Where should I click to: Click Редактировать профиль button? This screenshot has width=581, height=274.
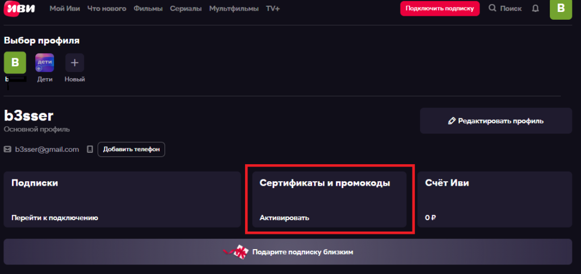pos(496,121)
